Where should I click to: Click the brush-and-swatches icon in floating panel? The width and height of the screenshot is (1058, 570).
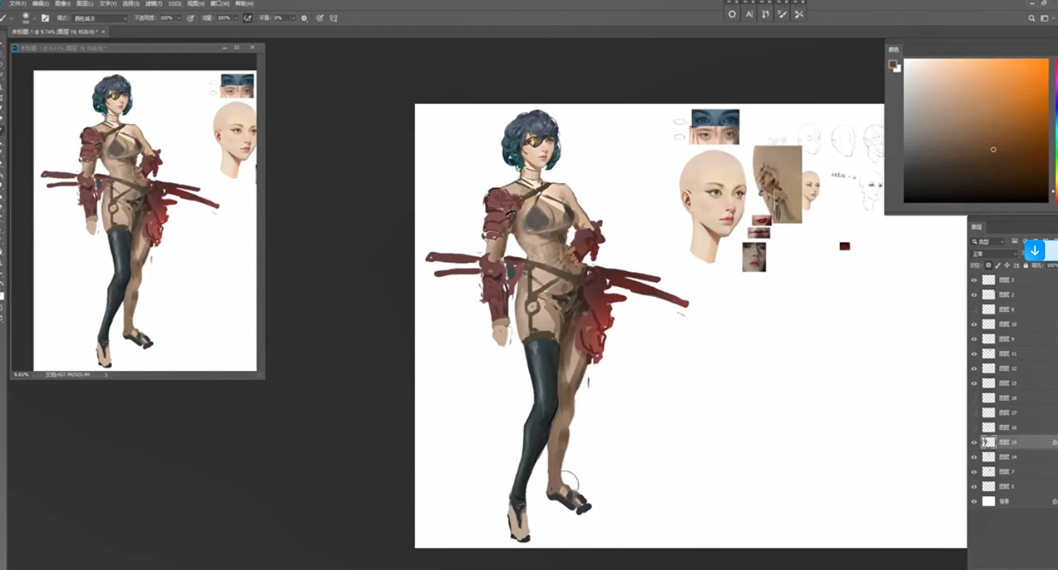[782, 14]
